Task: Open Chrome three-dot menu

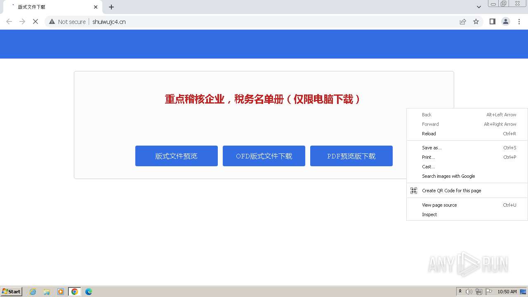Action: 519,21
